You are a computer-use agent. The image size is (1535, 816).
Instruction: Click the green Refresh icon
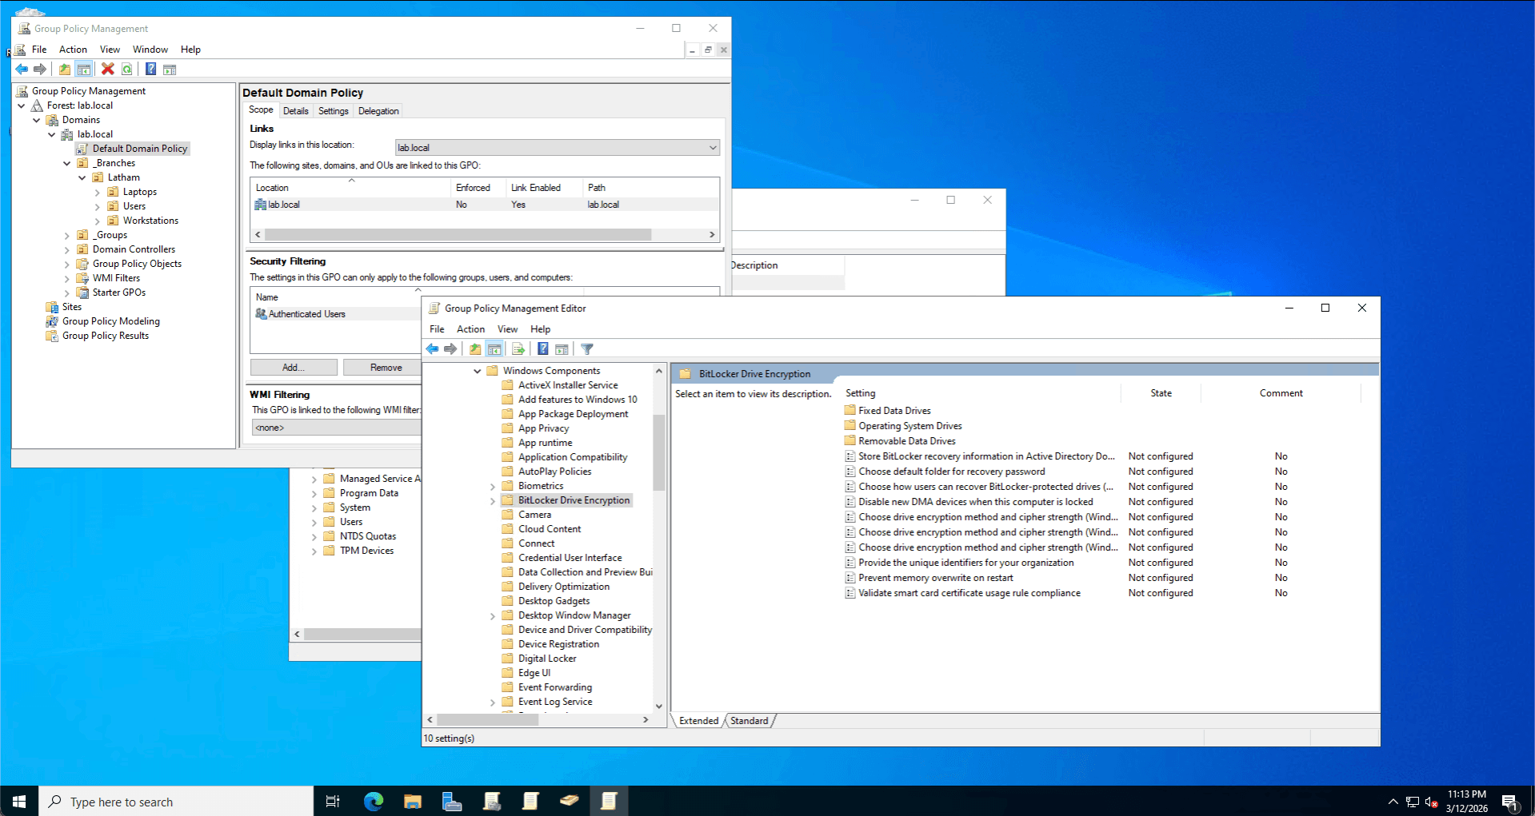tap(127, 70)
